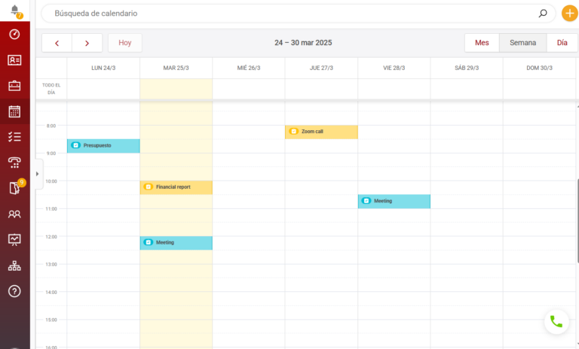
Task: Open the notifications bell icon
Action: click(x=14, y=10)
